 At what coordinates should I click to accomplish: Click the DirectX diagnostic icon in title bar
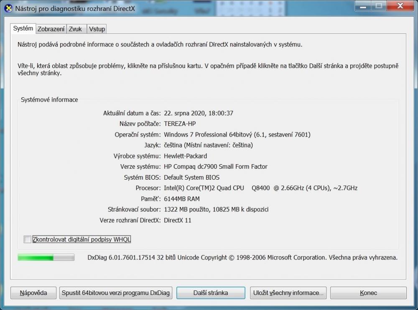click(x=8, y=8)
